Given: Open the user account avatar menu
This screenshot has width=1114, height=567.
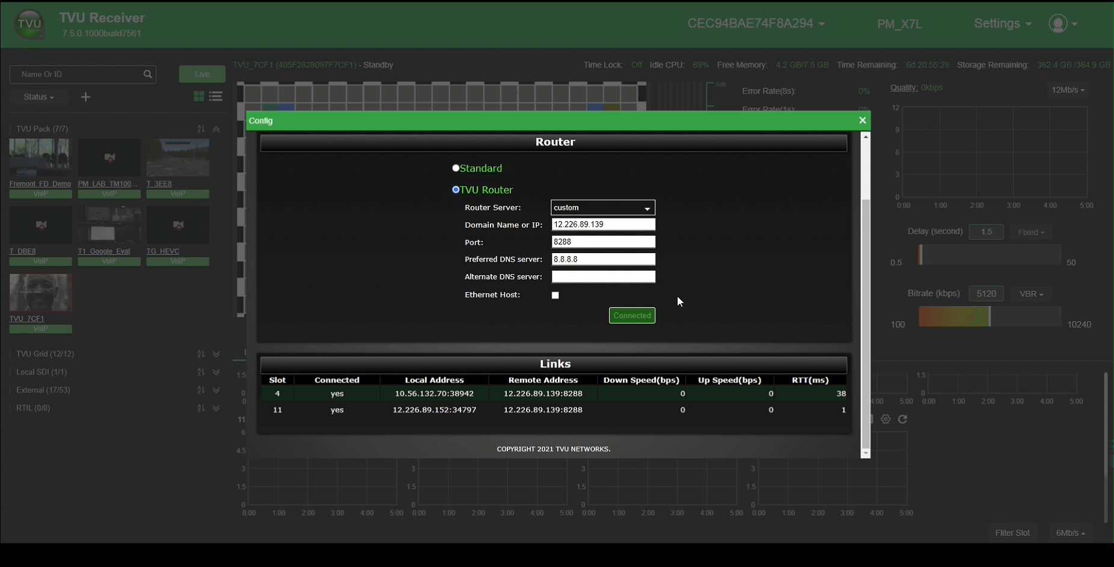Looking at the screenshot, I should coord(1063,23).
